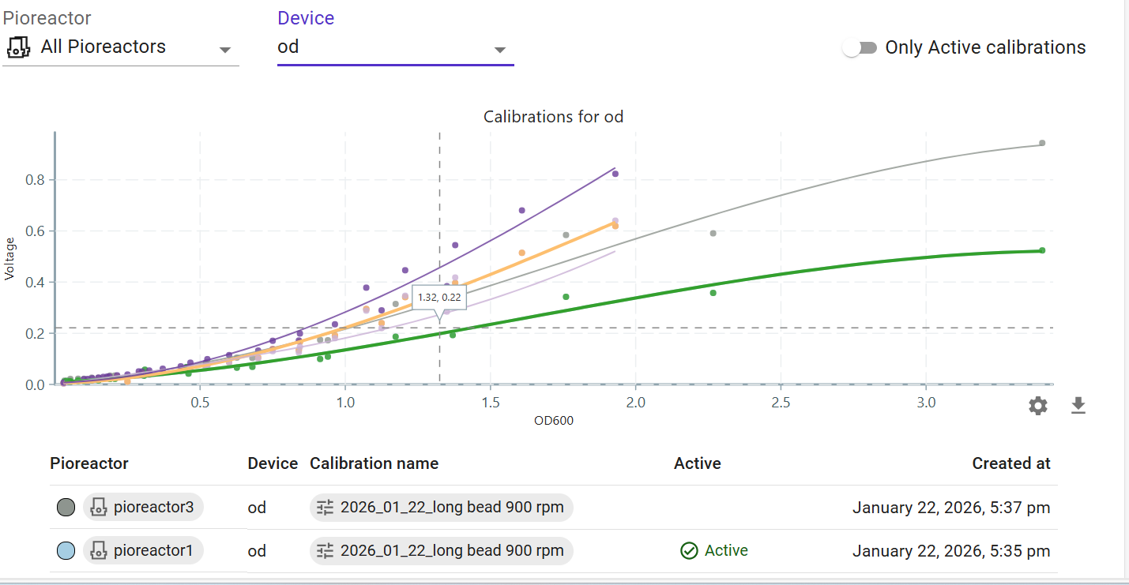
Task: Open pioreactor3 calibration 2026_01_22_long bead 900 rpm
Action: (x=451, y=508)
